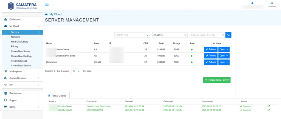
Task: Expand the Permissions sidebar section
Action: [x=39, y=93]
